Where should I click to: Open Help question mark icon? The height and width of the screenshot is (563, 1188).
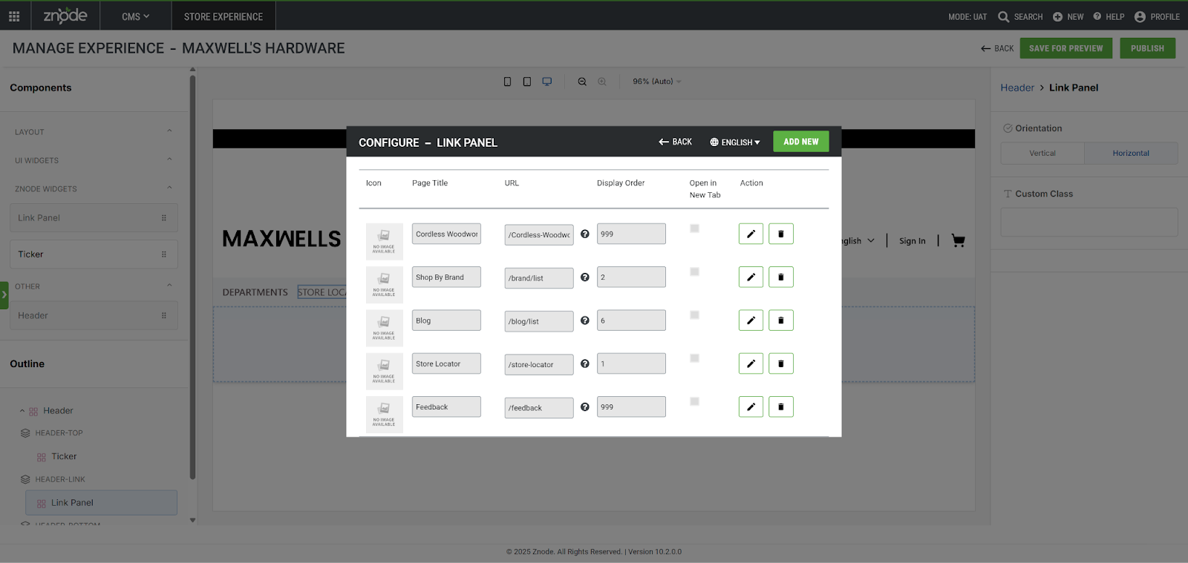click(x=1097, y=16)
